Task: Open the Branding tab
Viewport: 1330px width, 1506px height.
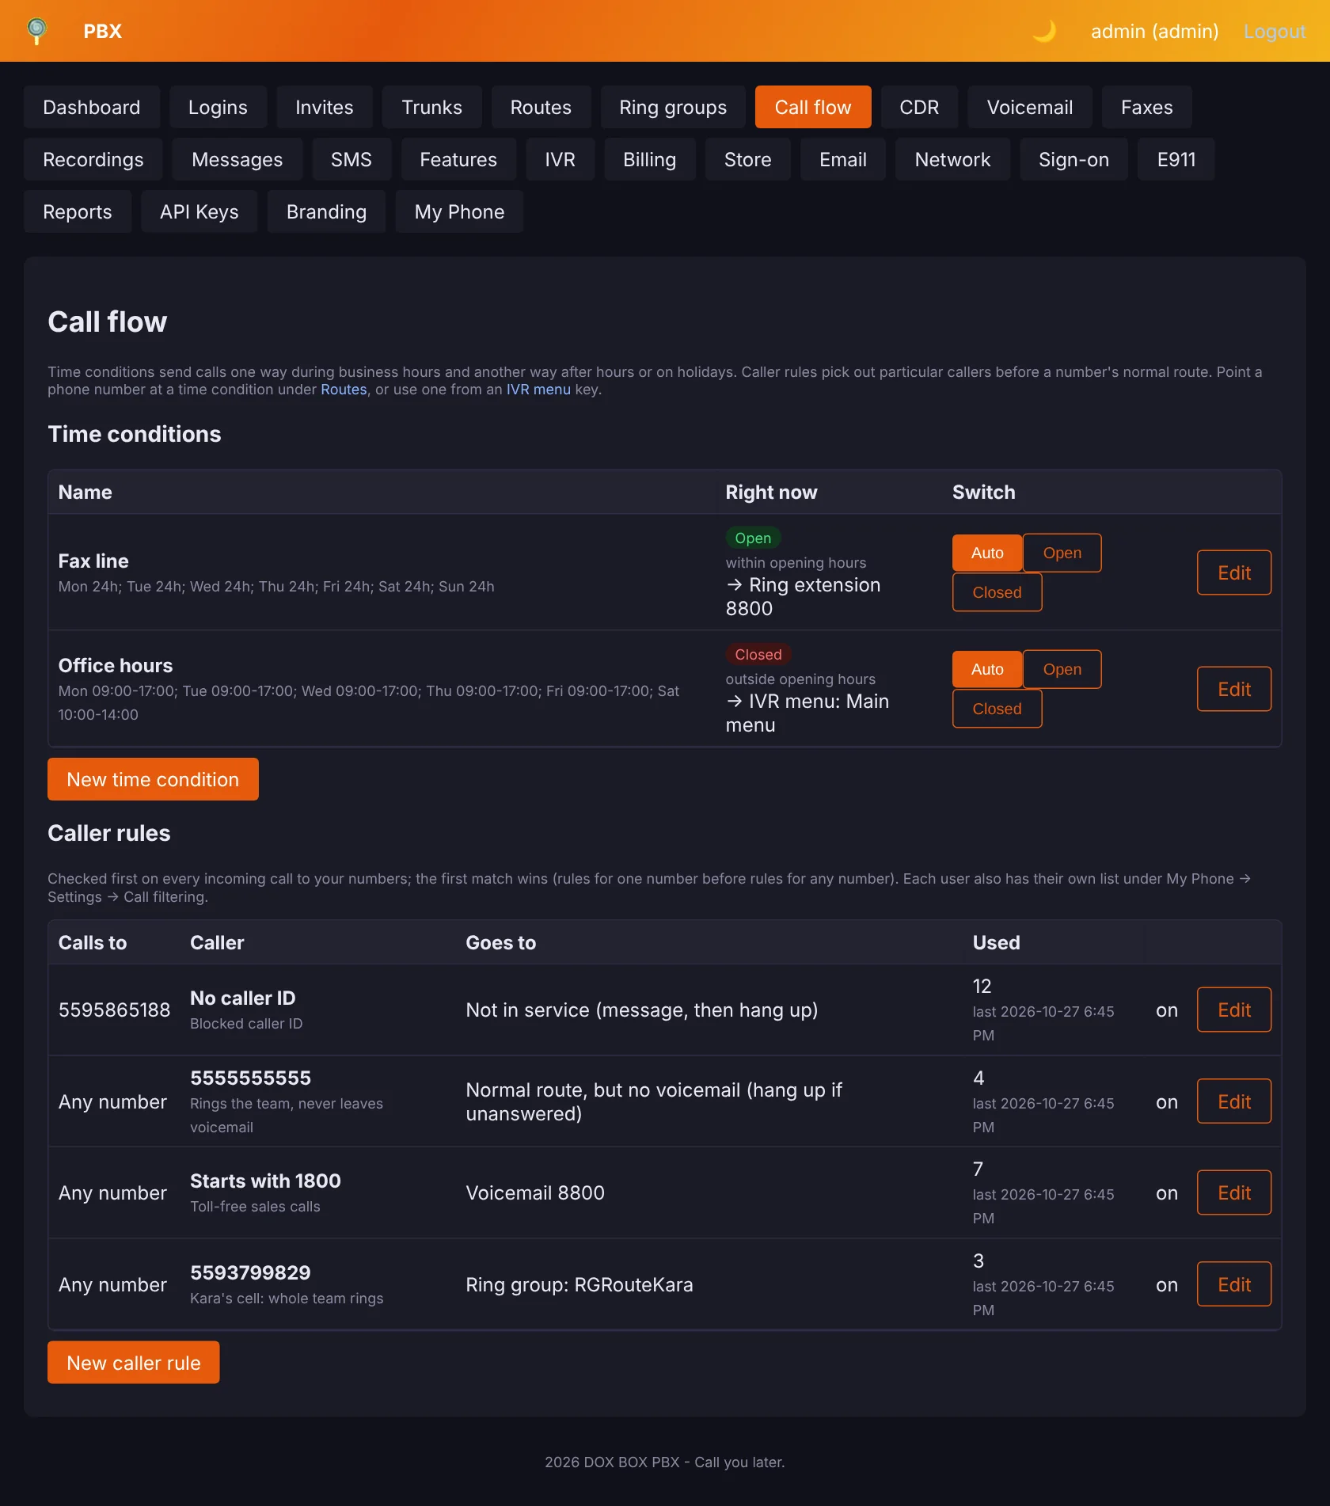Action: pos(326,211)
